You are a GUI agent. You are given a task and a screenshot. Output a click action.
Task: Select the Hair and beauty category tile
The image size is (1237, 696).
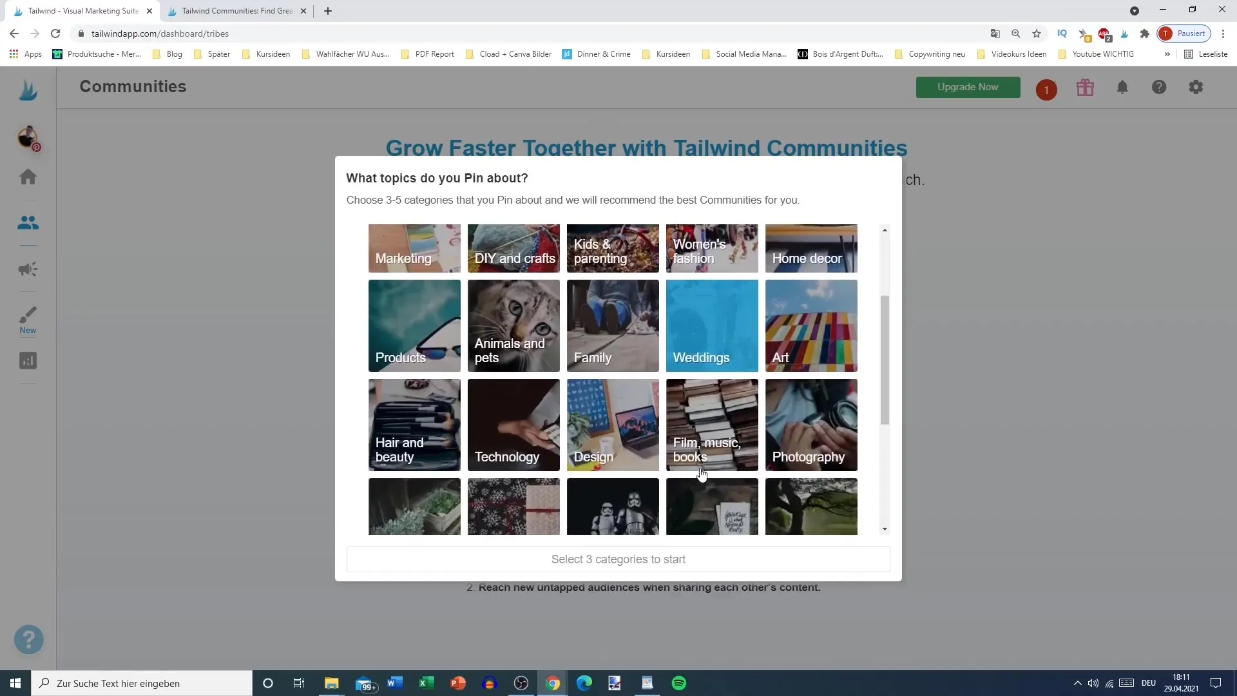click(414, 425)
